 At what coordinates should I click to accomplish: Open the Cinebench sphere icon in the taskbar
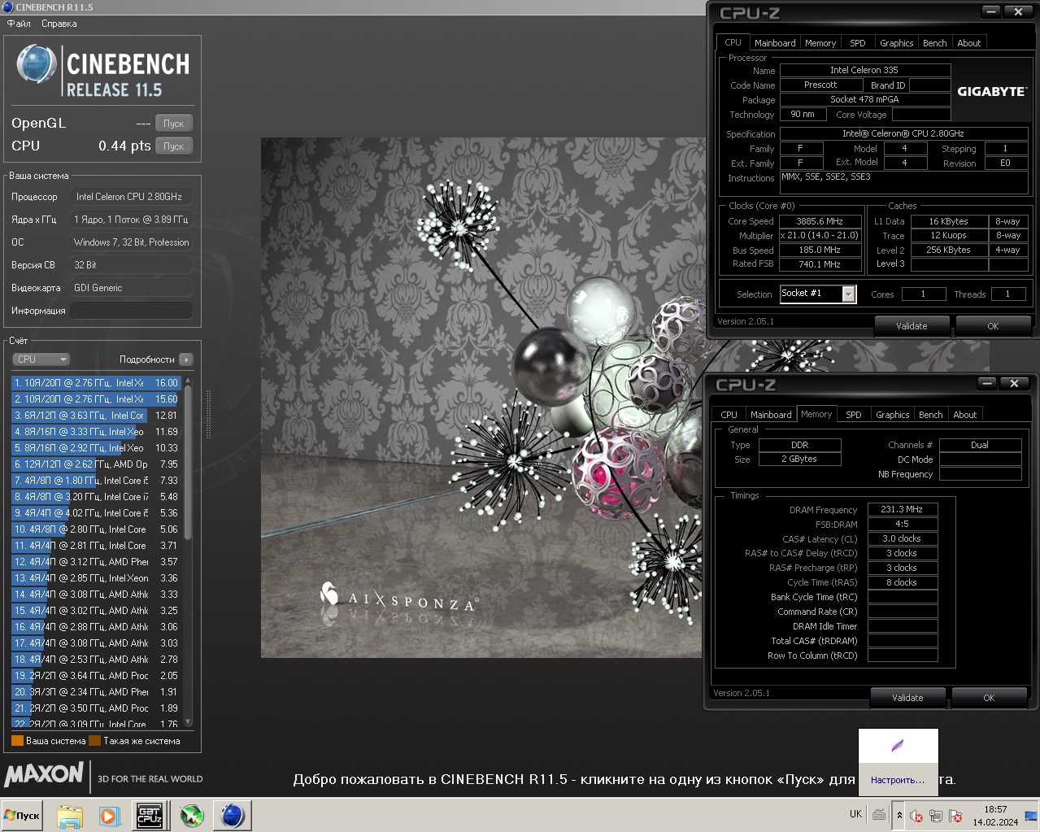click(x=232, y=816)
